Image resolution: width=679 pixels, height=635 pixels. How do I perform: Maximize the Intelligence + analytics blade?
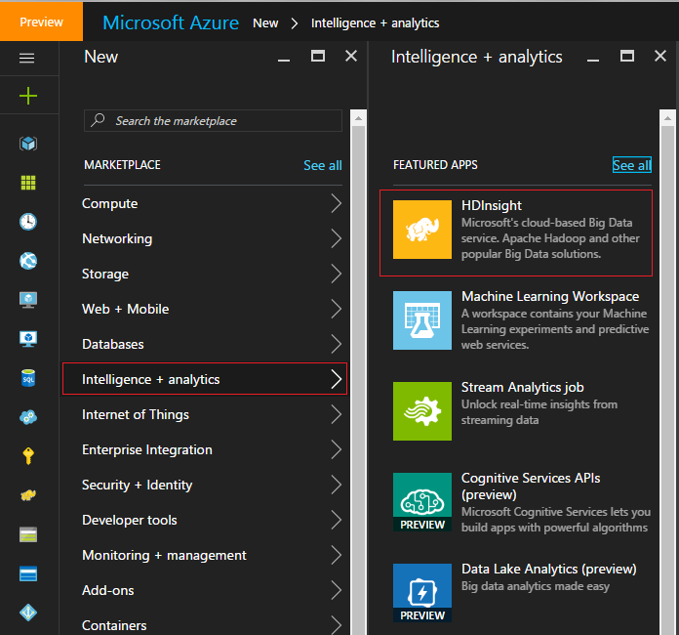pyautogui.click(x=627, y=56)
